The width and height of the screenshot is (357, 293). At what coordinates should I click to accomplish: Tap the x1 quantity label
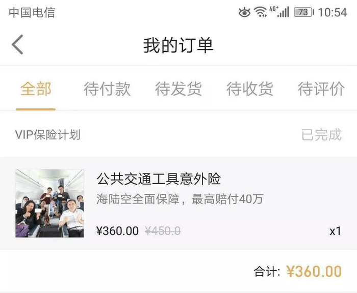[335, 231]
